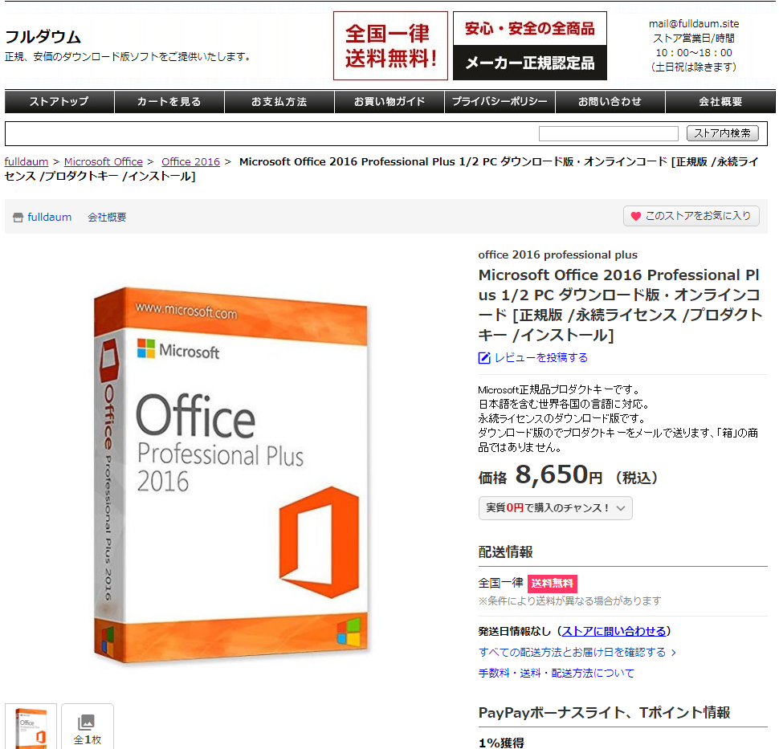This screenshot has width=779, height=749.
Task: Click the ストア内検索 search button
Action: point(722,133)
